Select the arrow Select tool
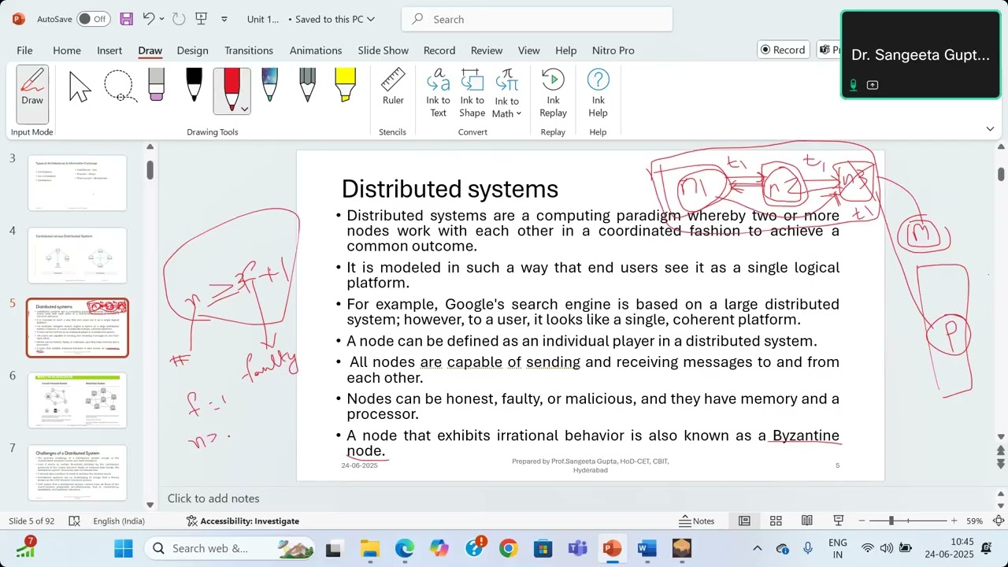Viewport: 1008px width, 567px height. 80,86
